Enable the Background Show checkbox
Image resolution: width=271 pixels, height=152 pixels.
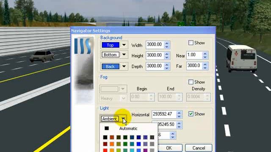[191, 43]
